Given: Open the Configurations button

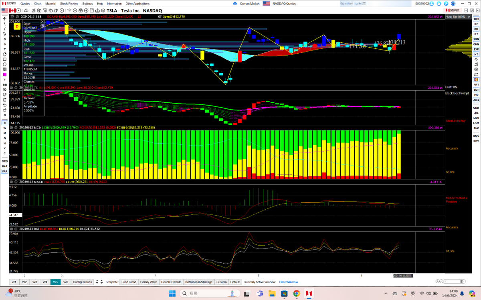Looking at the screenshot, I should [83, 282].
